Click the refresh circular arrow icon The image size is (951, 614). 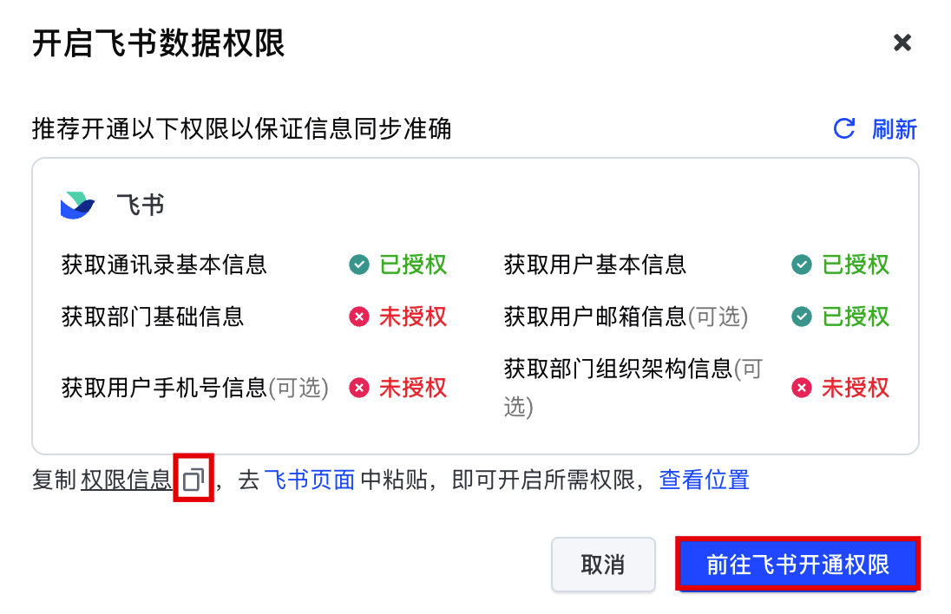pos(844,128)
